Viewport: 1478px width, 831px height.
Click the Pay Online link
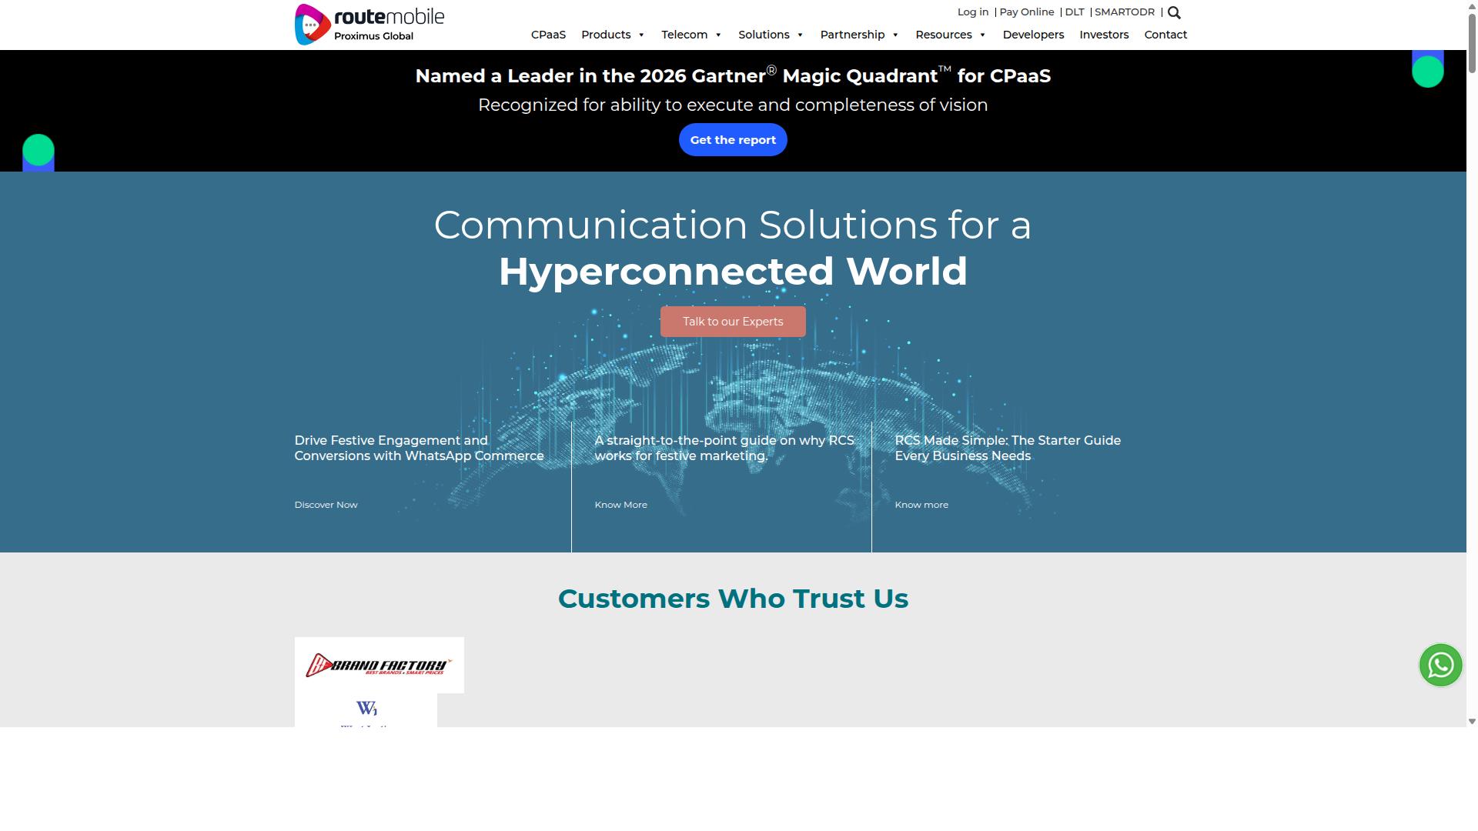point(1026,12)
